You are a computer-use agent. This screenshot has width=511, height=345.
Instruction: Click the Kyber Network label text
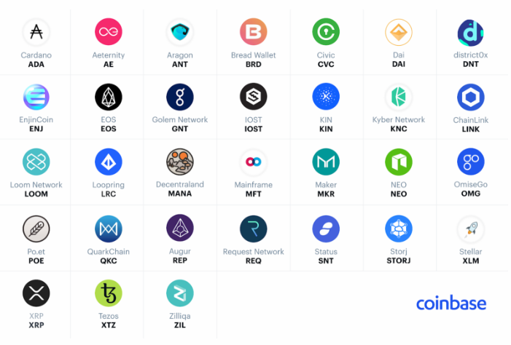(399, 120)
